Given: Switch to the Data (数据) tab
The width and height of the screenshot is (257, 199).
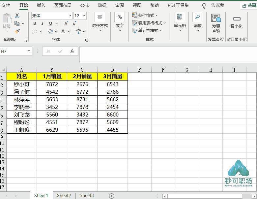Looking at the screenshot, I should coord(102,5).
